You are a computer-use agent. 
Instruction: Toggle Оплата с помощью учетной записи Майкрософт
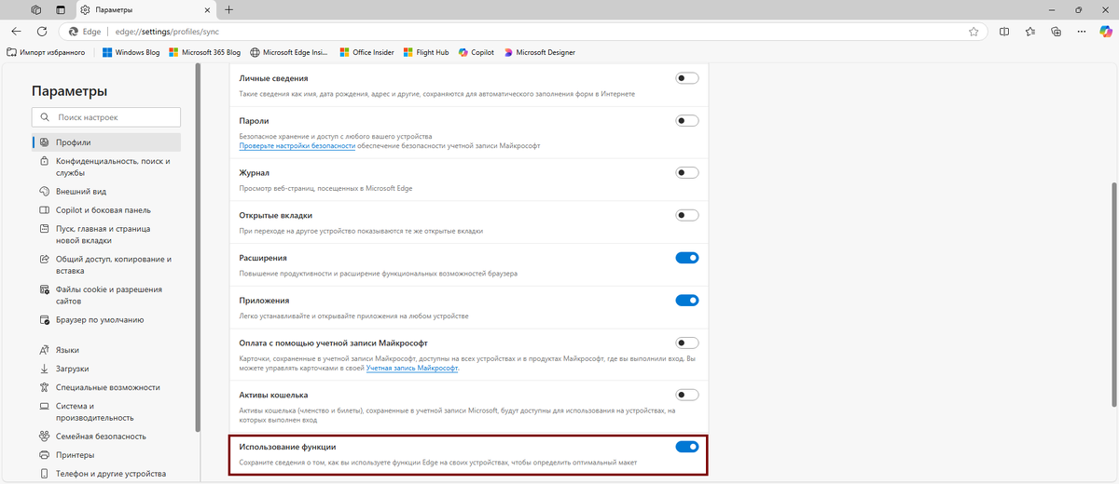(x=687, y=343)
